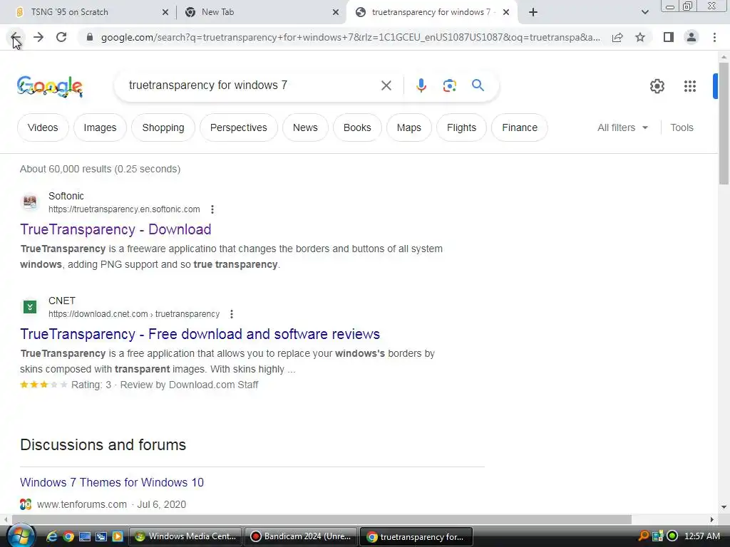Go to the Google homepage via the logo
Viewport: 730px width, 547px height.
(50, 86)
